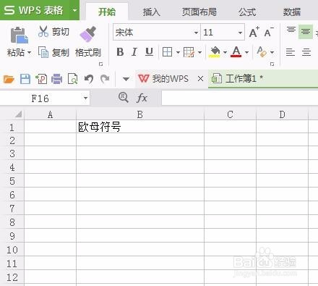
Task: Select column C header
Action: [x=230, y=114]
